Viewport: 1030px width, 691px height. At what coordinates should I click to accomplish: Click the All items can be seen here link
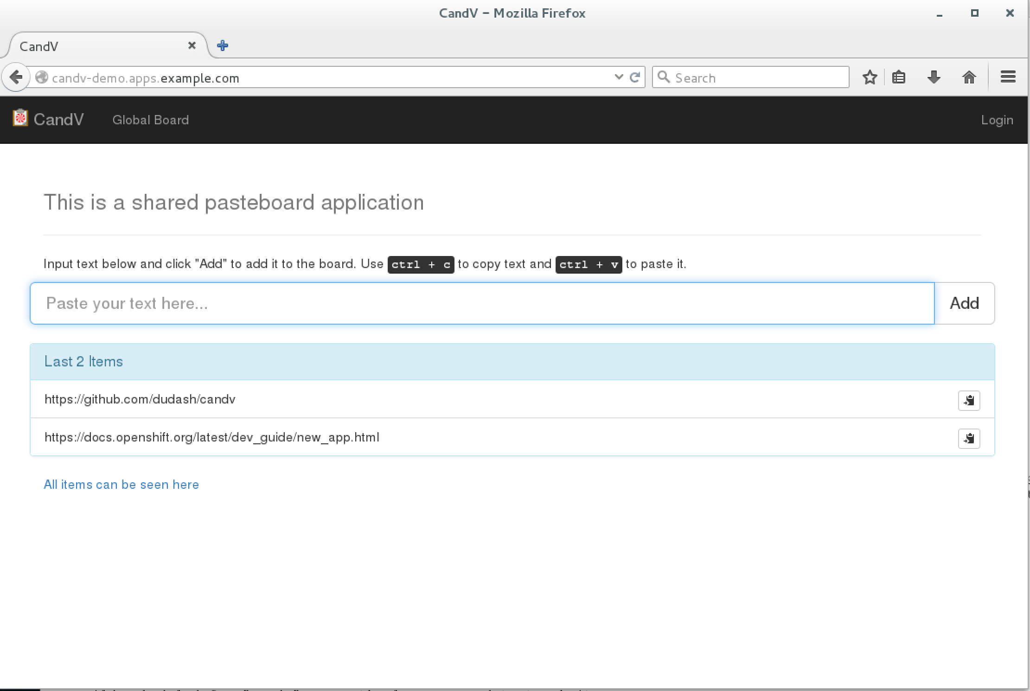coord(121,484)
